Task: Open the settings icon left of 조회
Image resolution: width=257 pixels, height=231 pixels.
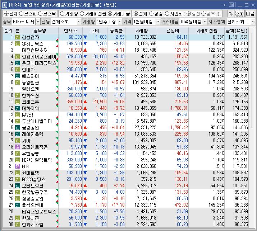Action: click(x=231, y=14)
